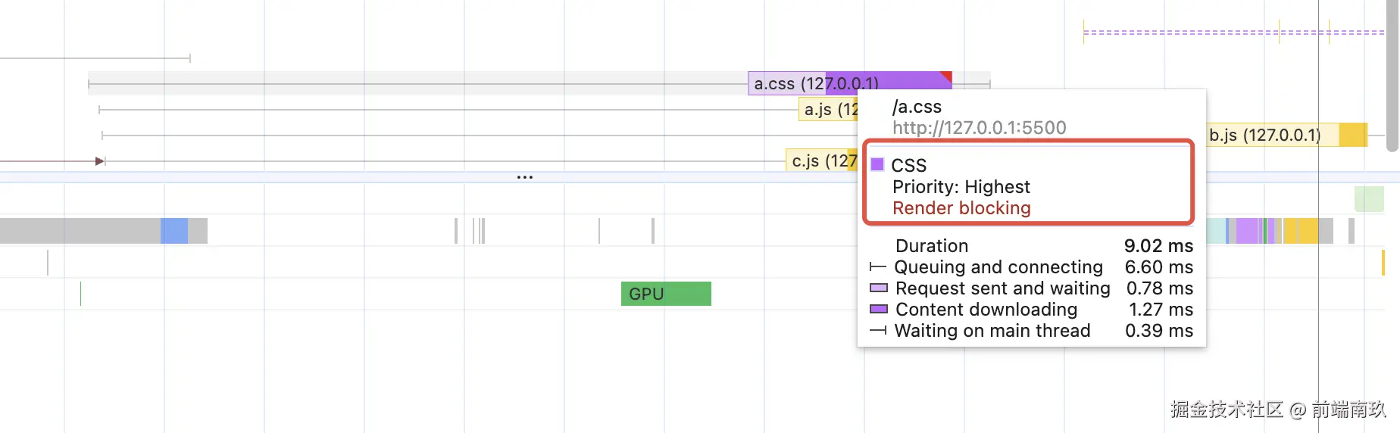1400x433 pixels.
Task: Select the b.js network request bar
Action: pyautogui.click(x=1286, y=135)
